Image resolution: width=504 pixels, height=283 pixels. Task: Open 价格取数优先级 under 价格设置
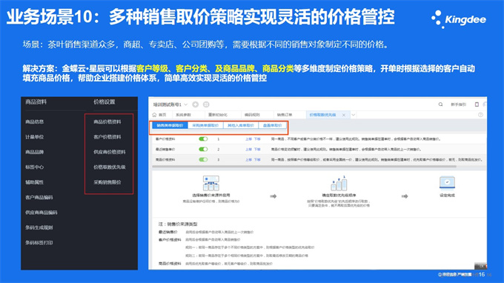pos(110,167)
